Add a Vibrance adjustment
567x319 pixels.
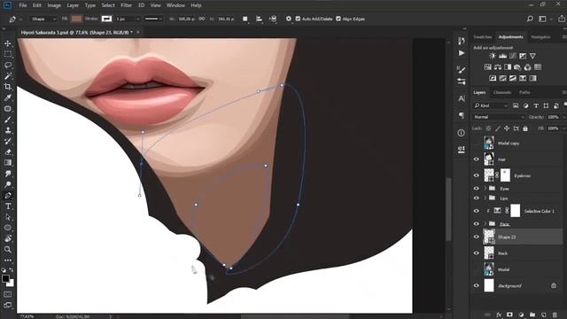click(x=532, y=56)
